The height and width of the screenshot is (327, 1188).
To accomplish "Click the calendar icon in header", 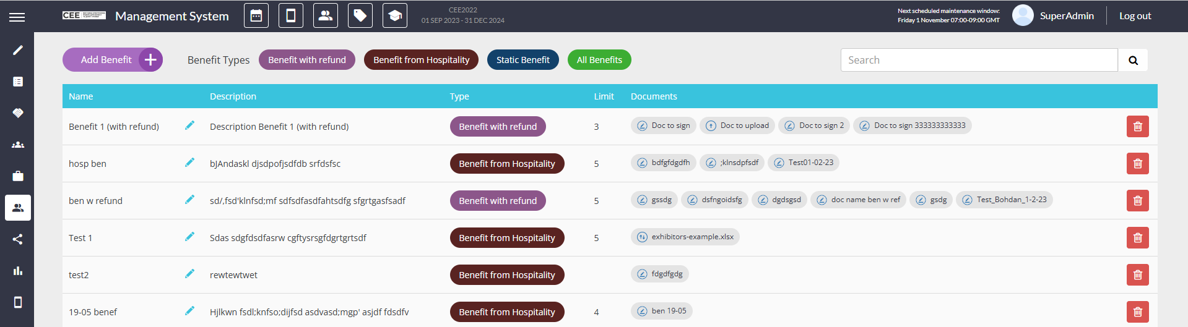I will click(256, 16).
